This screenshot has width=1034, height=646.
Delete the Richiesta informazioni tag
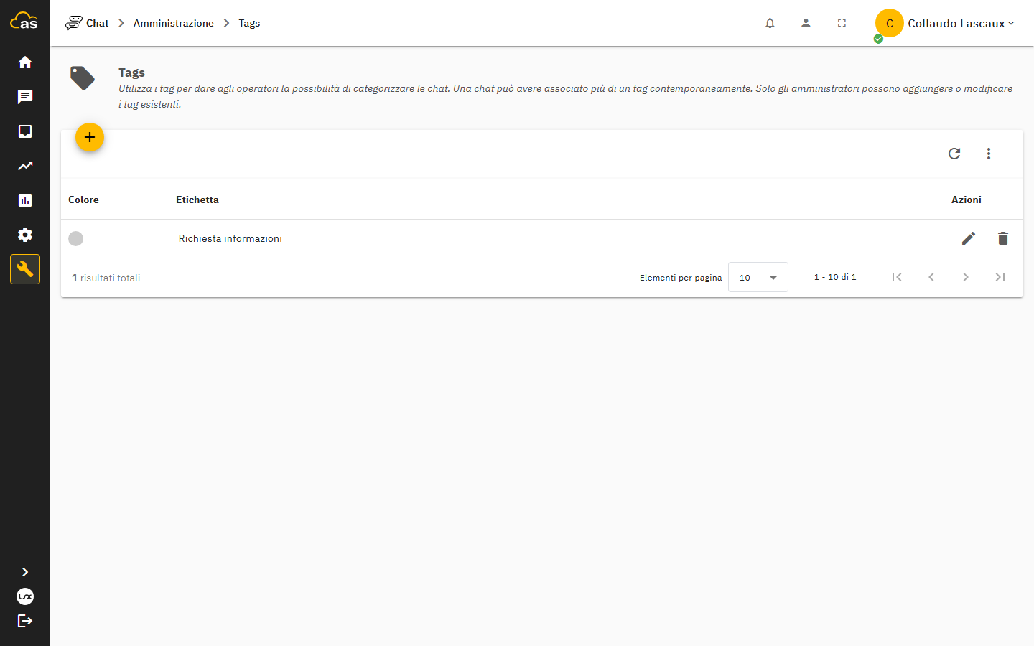pyautogui.click(x=1003, y=238)
